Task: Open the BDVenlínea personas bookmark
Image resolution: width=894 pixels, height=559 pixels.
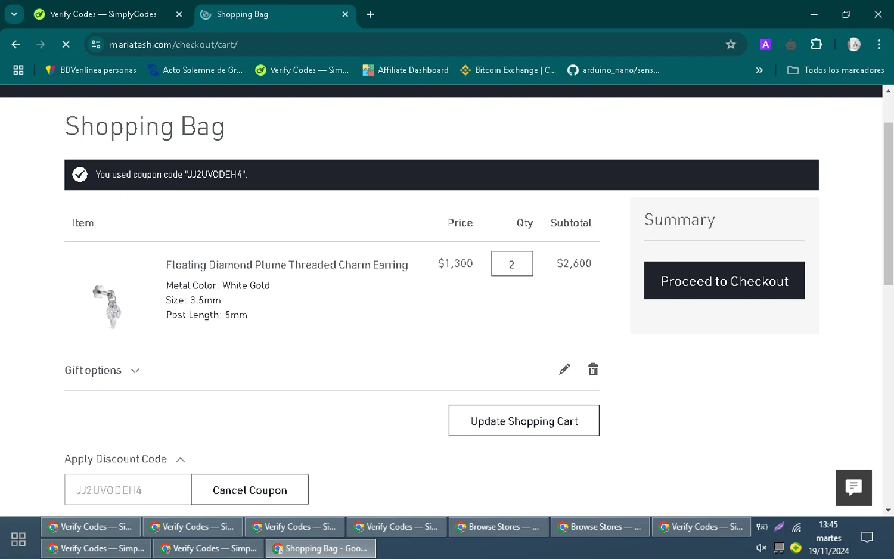Action: click(91, 70)
